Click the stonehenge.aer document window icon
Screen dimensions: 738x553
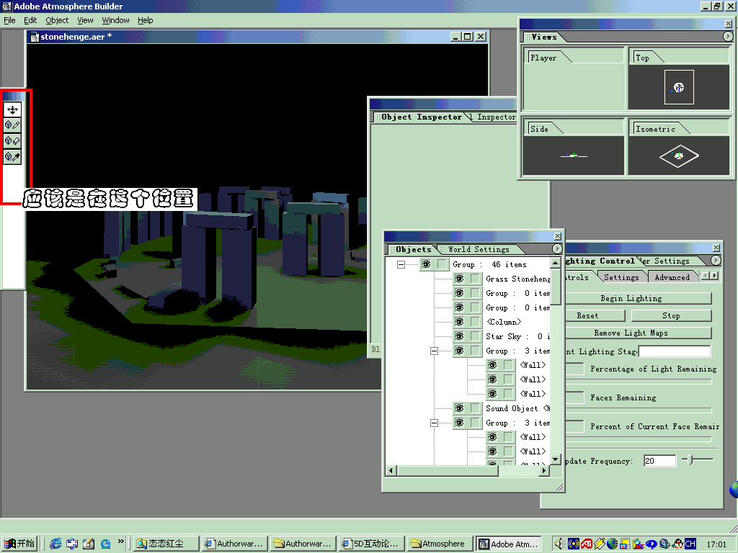pyautogui.click(x=34, y=37)
